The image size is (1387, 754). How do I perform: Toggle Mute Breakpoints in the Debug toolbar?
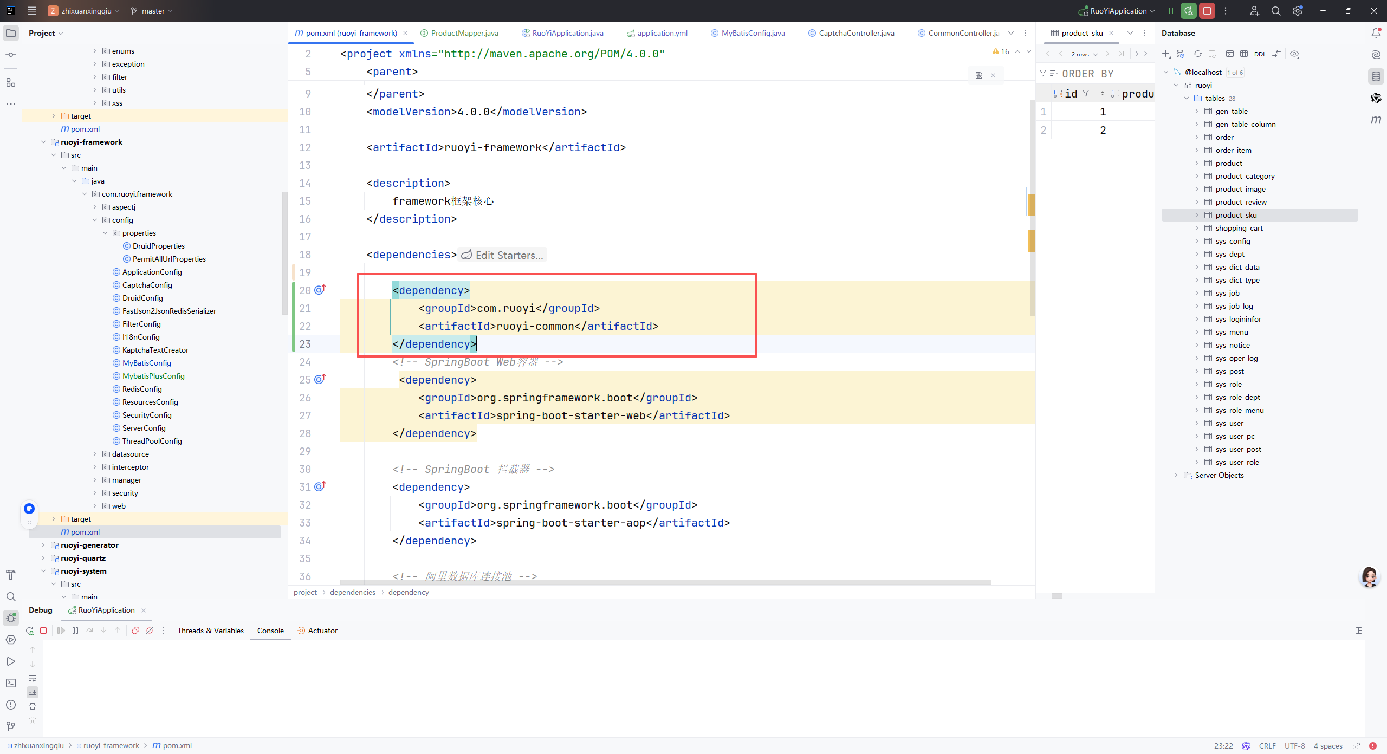(150, 630)
